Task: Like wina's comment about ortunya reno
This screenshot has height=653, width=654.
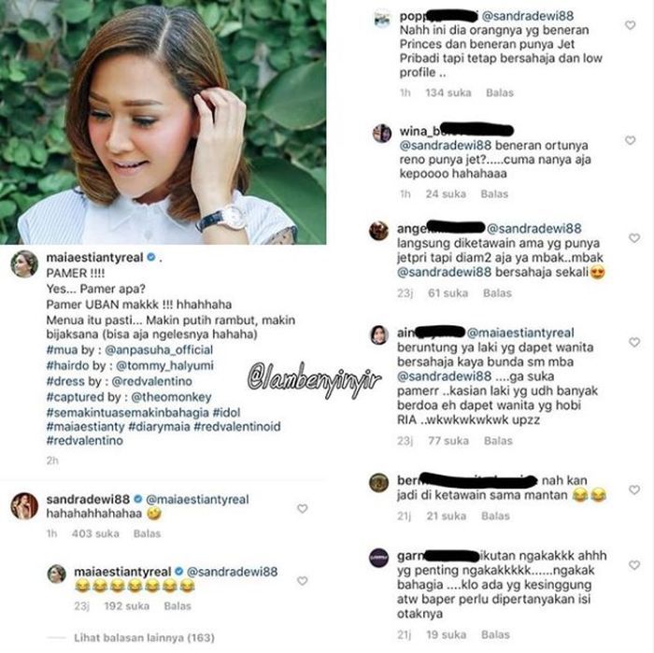Action: (631, 140)
